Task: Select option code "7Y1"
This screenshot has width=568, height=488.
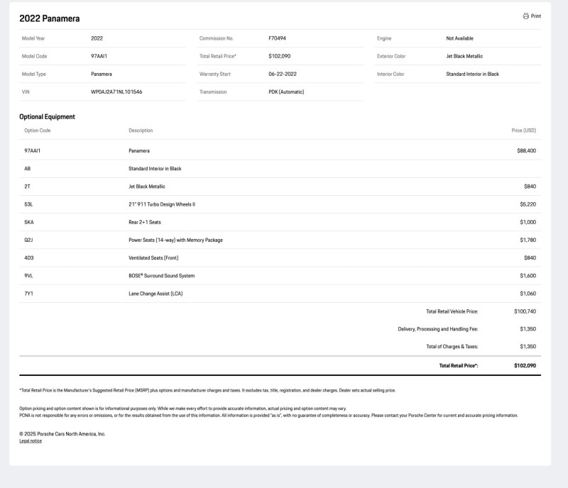Action: pos(28,294)
